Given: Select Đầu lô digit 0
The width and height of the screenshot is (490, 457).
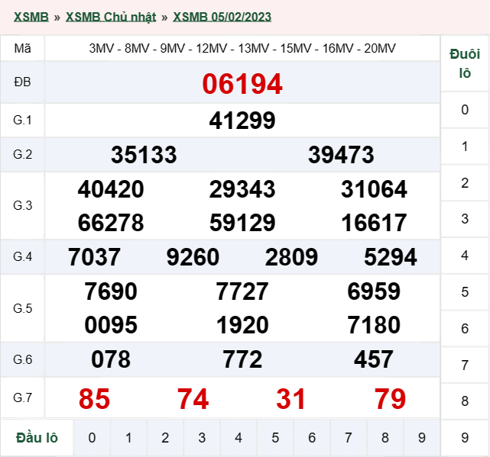Looking at the screenshot, I should point(92,438).
